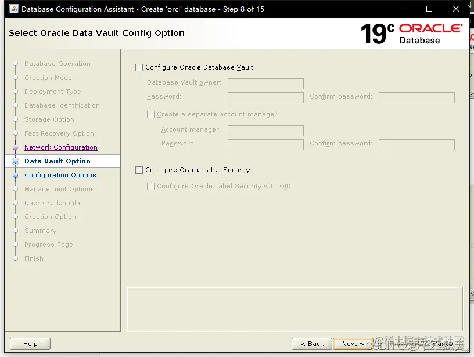Toggle Create a separate account manager checkbox
This screenshot has width=474, height=357.
(150, 115)
